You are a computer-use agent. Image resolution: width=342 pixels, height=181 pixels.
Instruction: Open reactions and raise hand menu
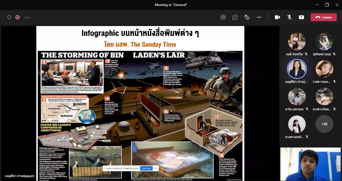pyautogui.click(x=247, y=17)
